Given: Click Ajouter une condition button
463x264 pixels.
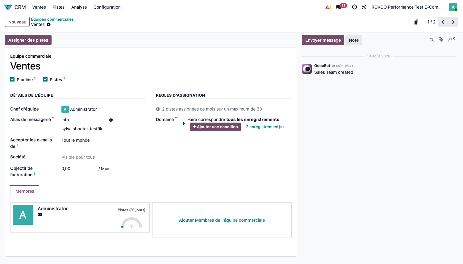Looking at the screenshot, I should (x=215, y=127).
